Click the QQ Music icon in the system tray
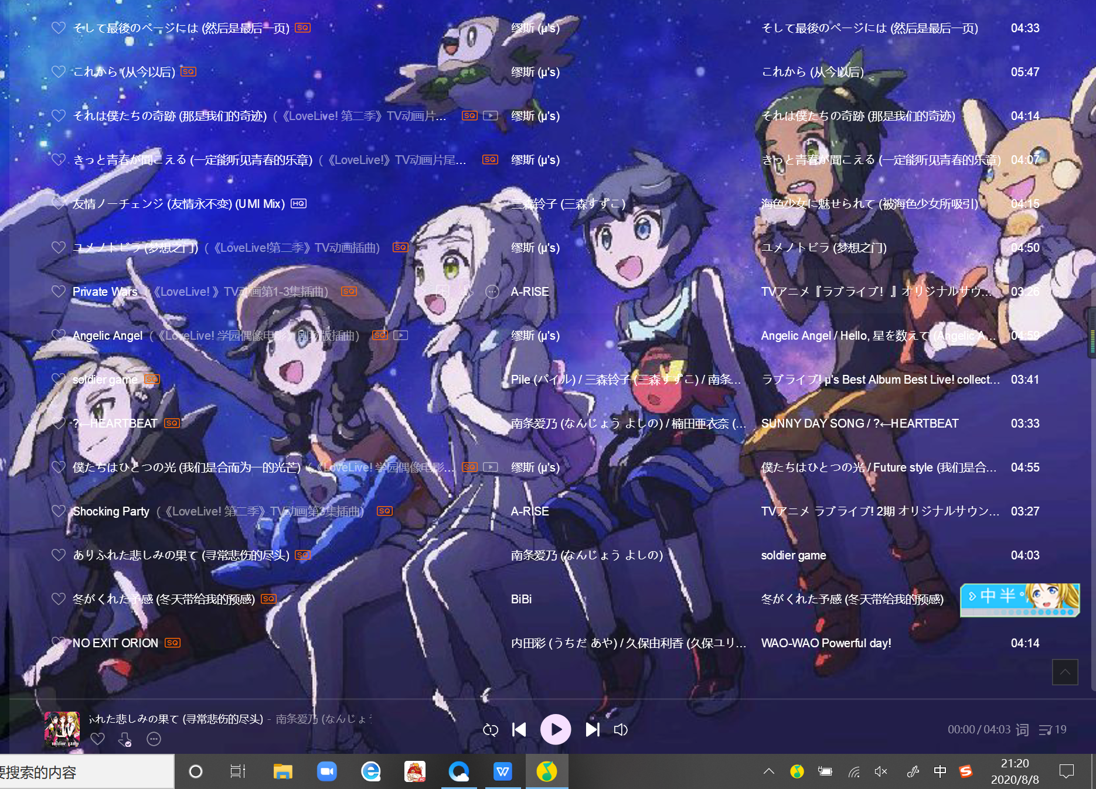 coord(797,771)
